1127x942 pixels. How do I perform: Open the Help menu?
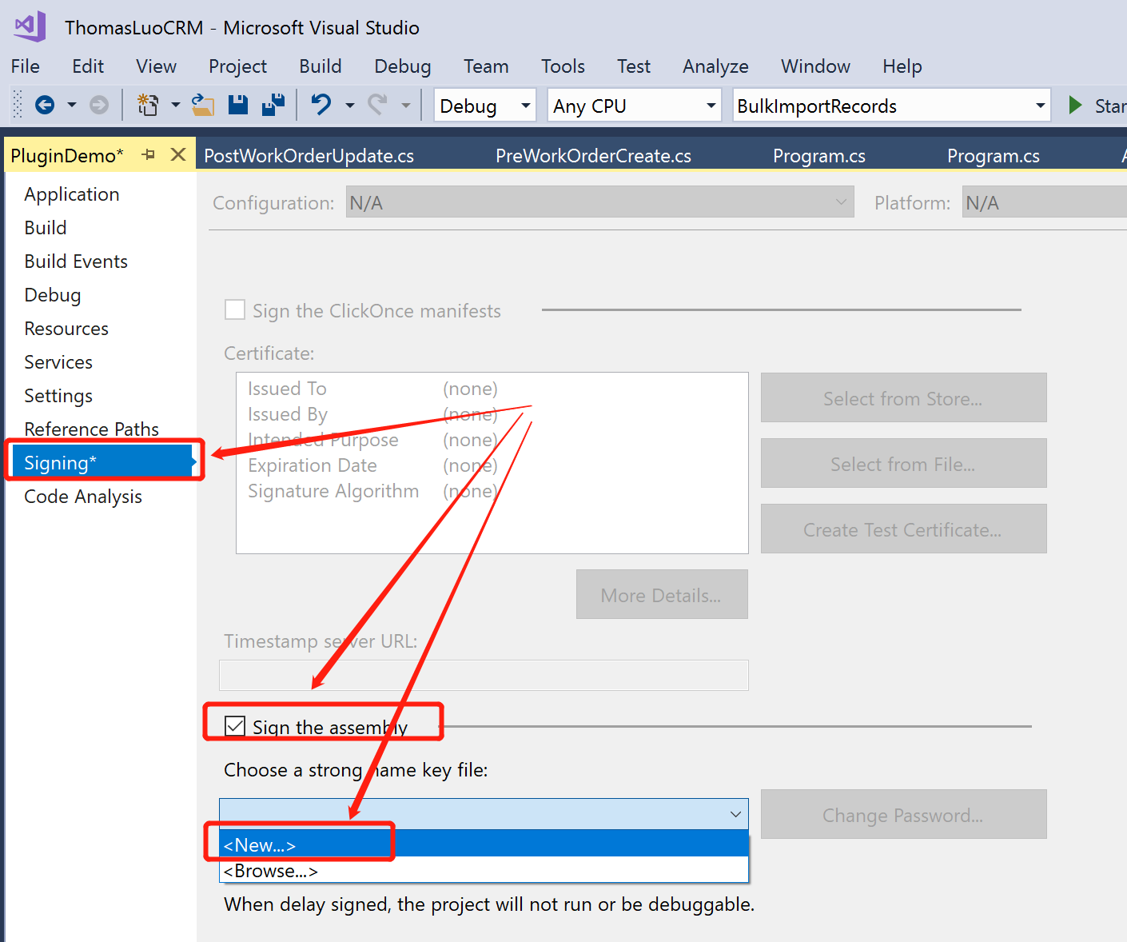coord(902,66)
